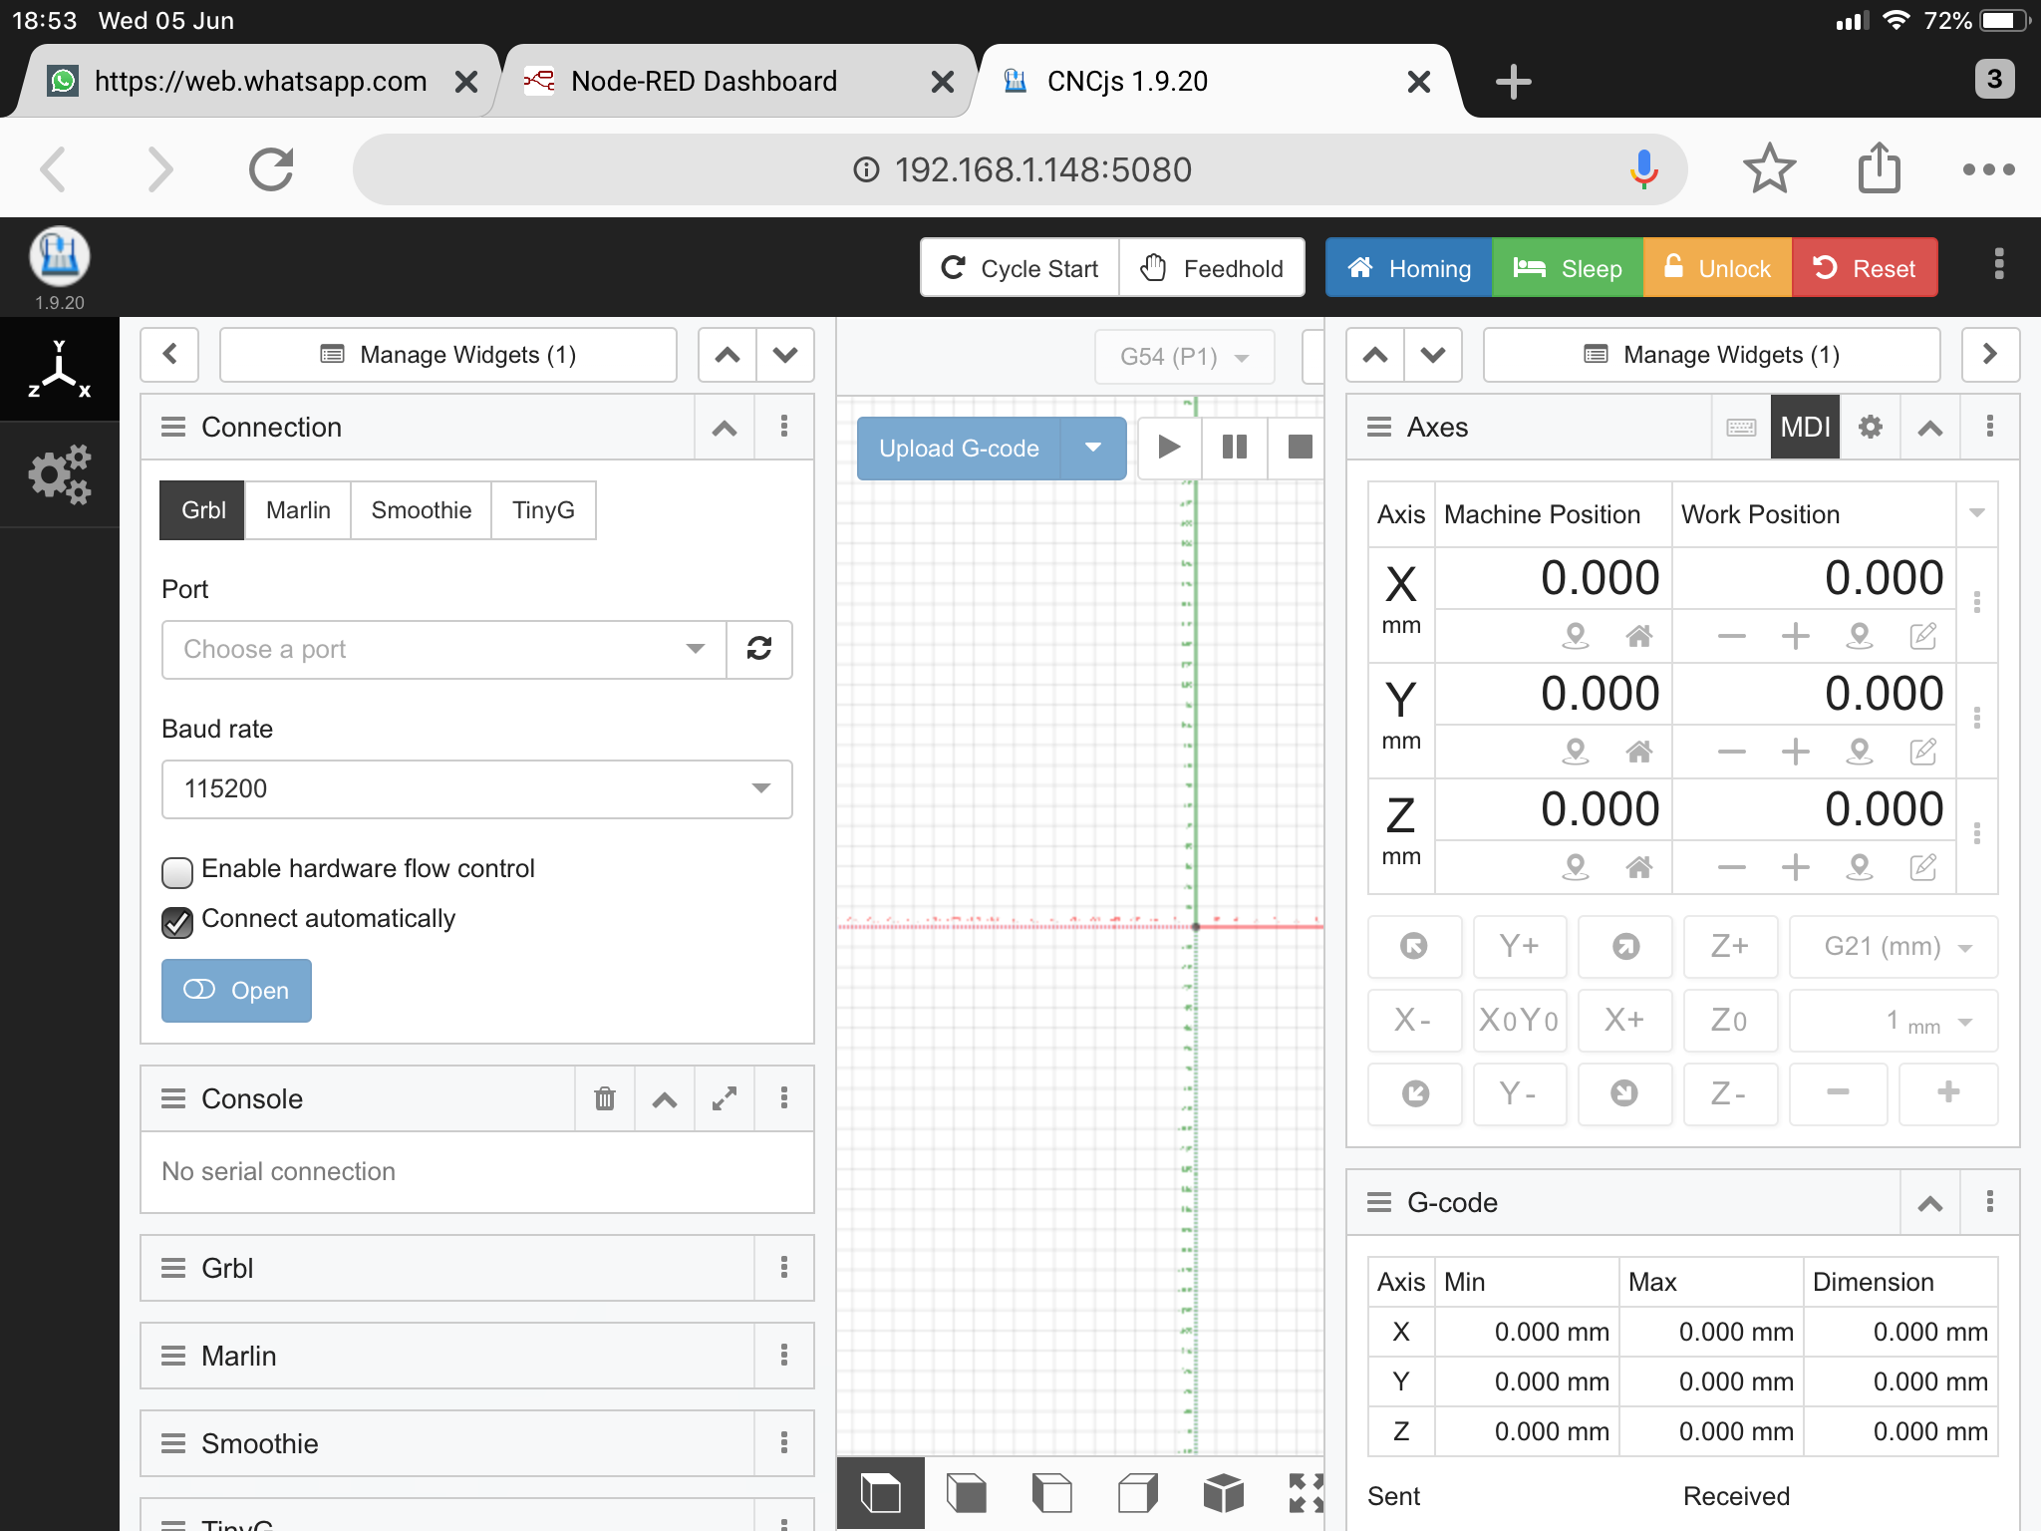Screen dimensions: 2041x1531
Task: Click the Unlock button
Action: click(x=1718, y=268)
